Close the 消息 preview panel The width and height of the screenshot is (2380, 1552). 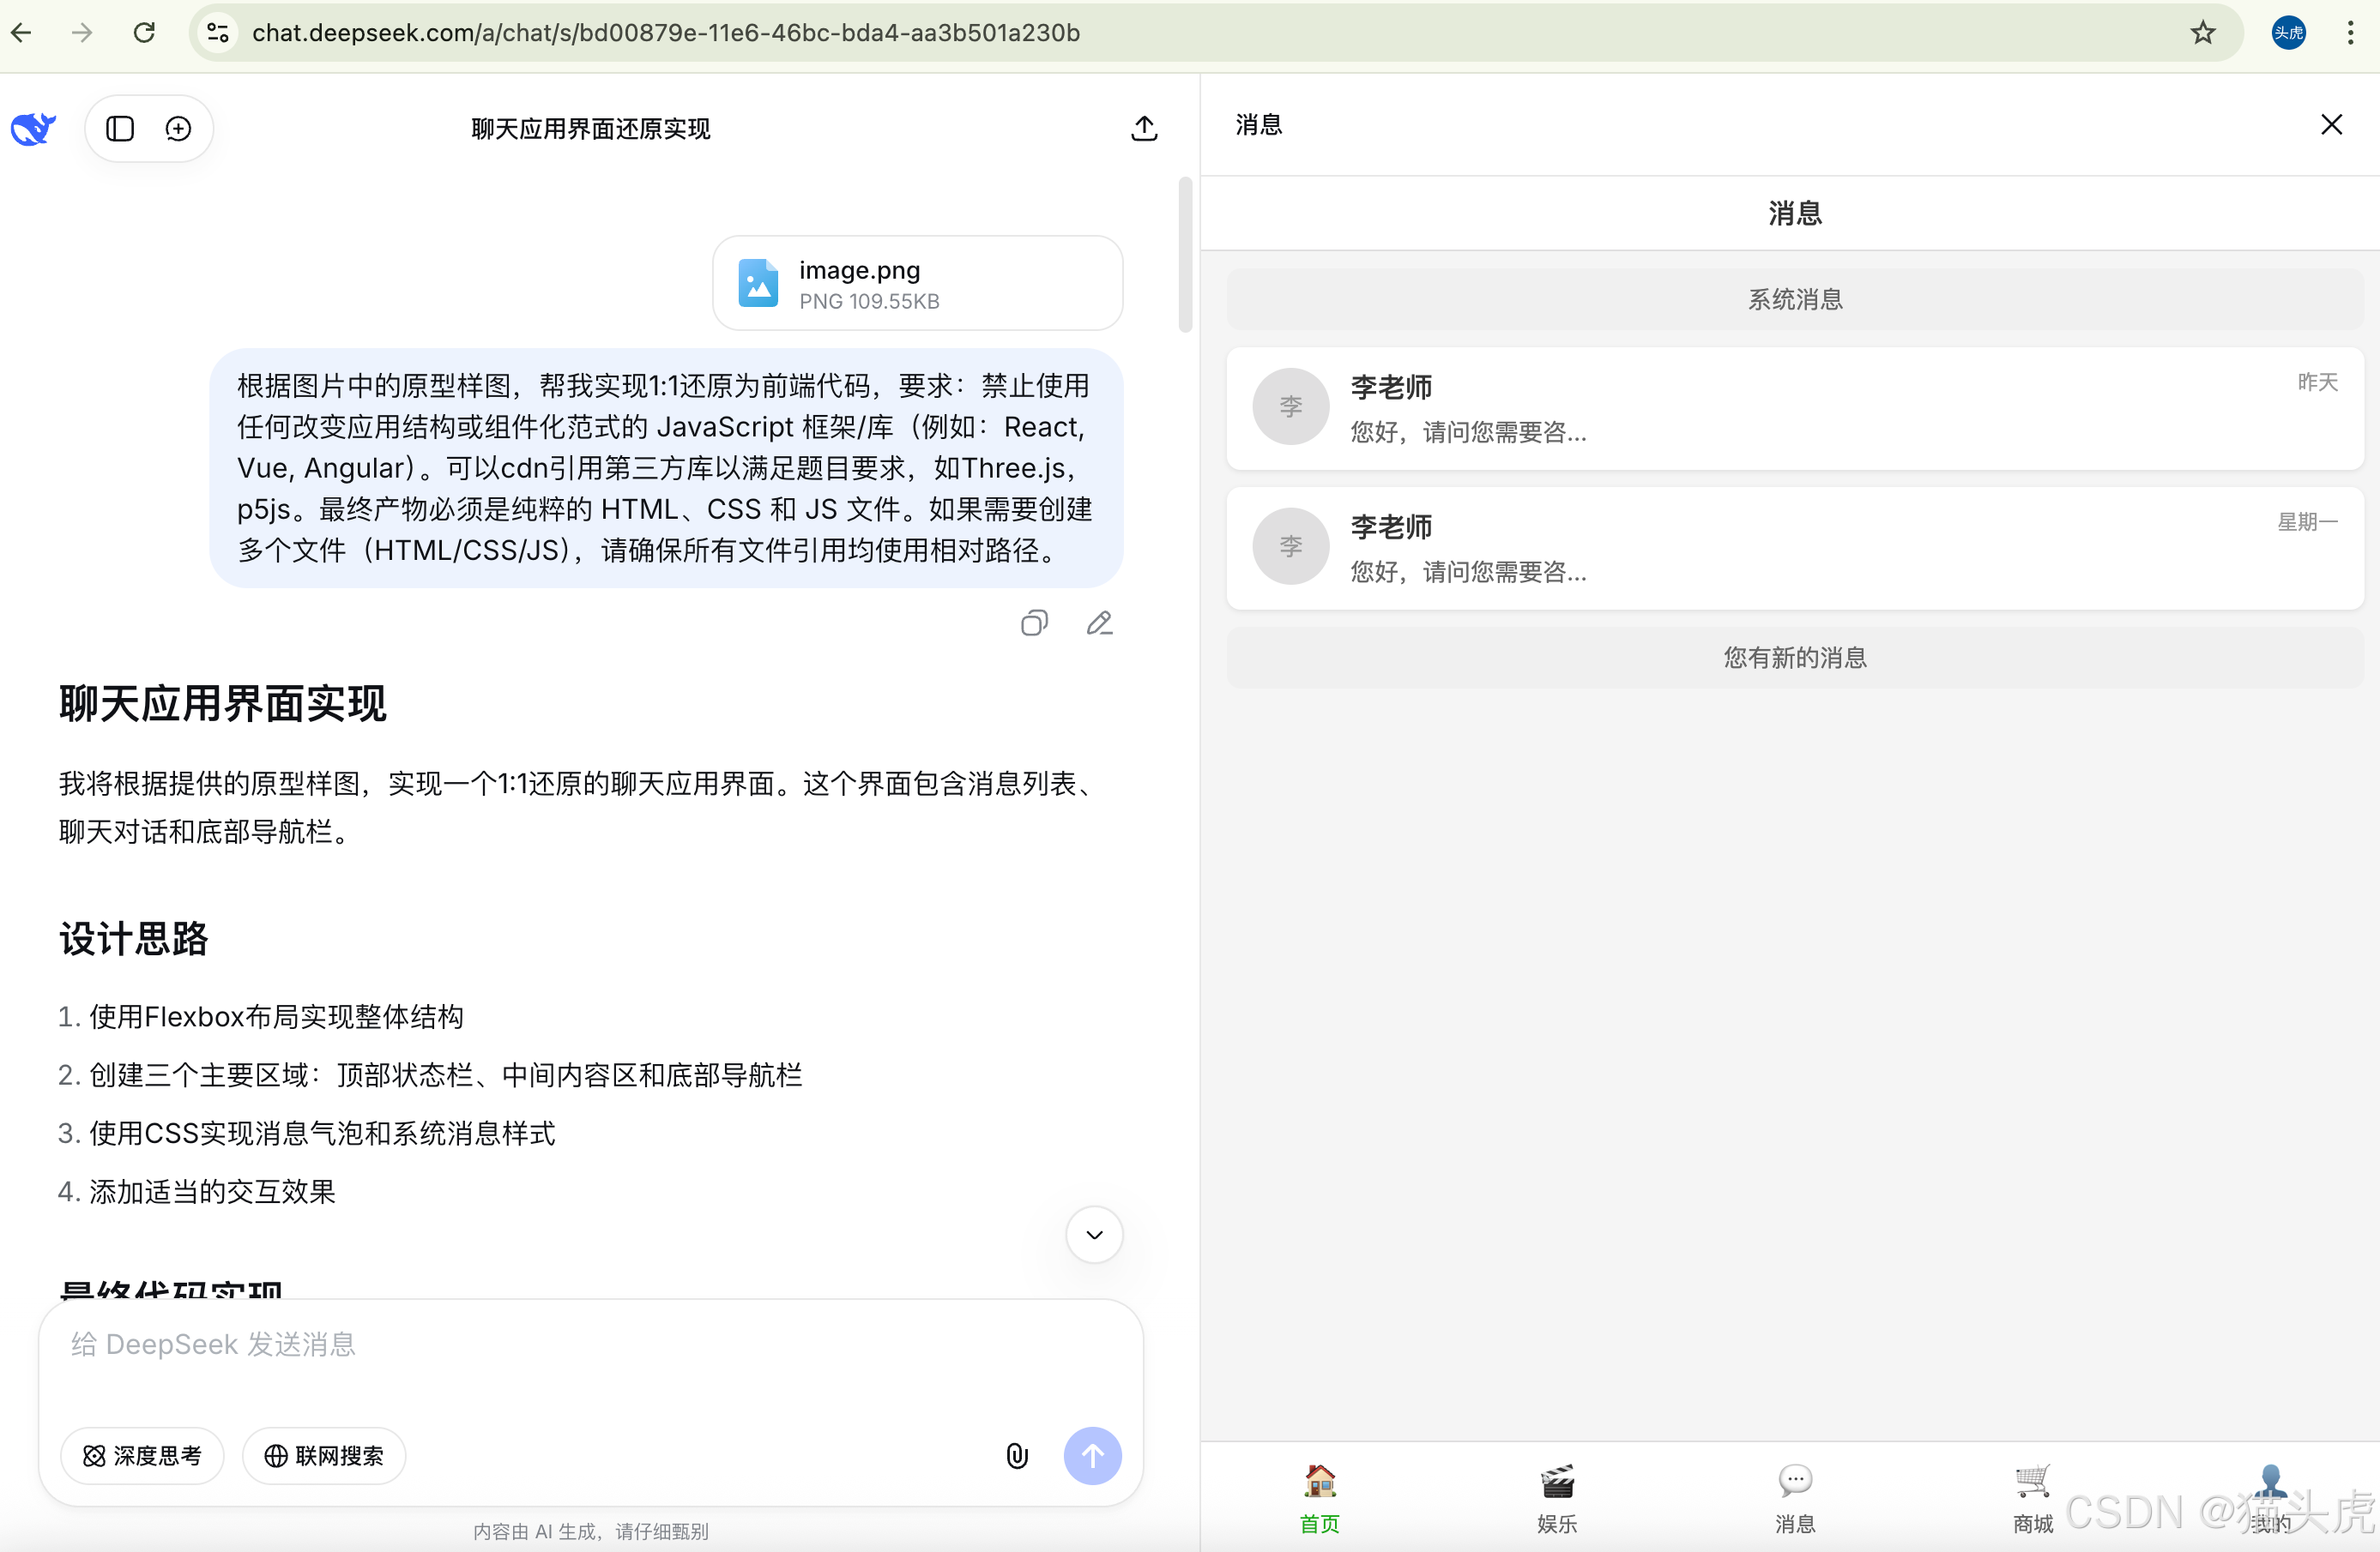[2332, 124]
